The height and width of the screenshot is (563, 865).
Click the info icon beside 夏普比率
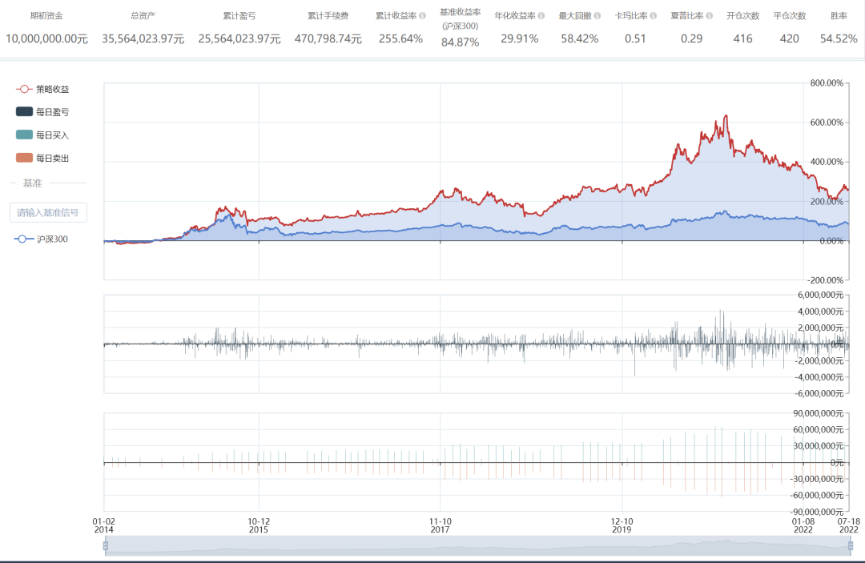710,15
